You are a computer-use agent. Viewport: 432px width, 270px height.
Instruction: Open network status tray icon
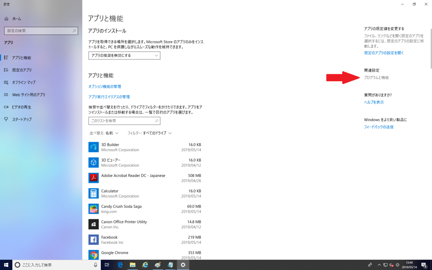point(386,265)
